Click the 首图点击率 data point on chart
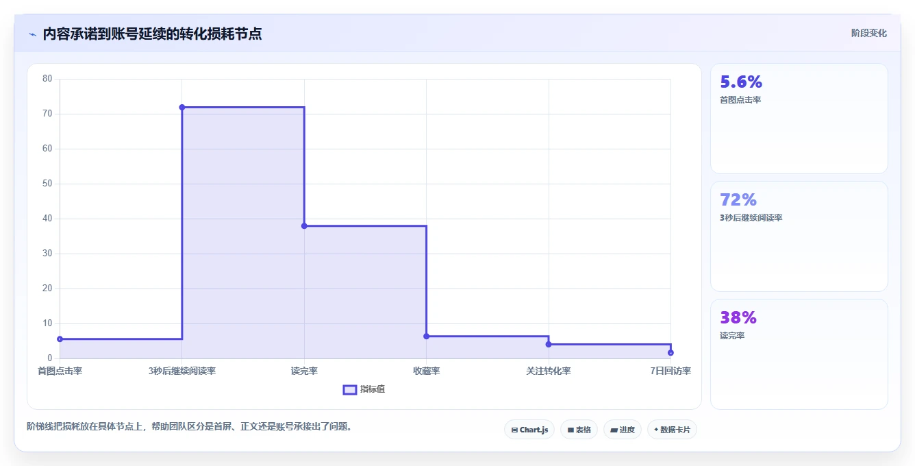Image resolution: width=915 pixels, height=466 pixels. coord(60,339)
